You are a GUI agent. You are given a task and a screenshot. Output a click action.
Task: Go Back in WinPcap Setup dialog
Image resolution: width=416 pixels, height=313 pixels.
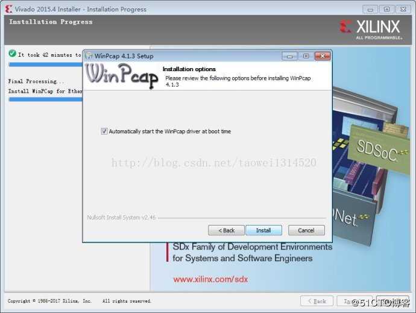tap(226, 230)
